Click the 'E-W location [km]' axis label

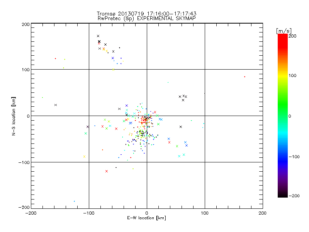pyautogui.click(x=146, y=218)
